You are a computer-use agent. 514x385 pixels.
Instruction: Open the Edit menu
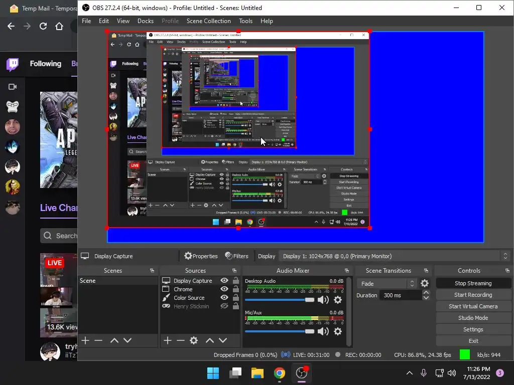pyautogui.click(x=103, y=21)
